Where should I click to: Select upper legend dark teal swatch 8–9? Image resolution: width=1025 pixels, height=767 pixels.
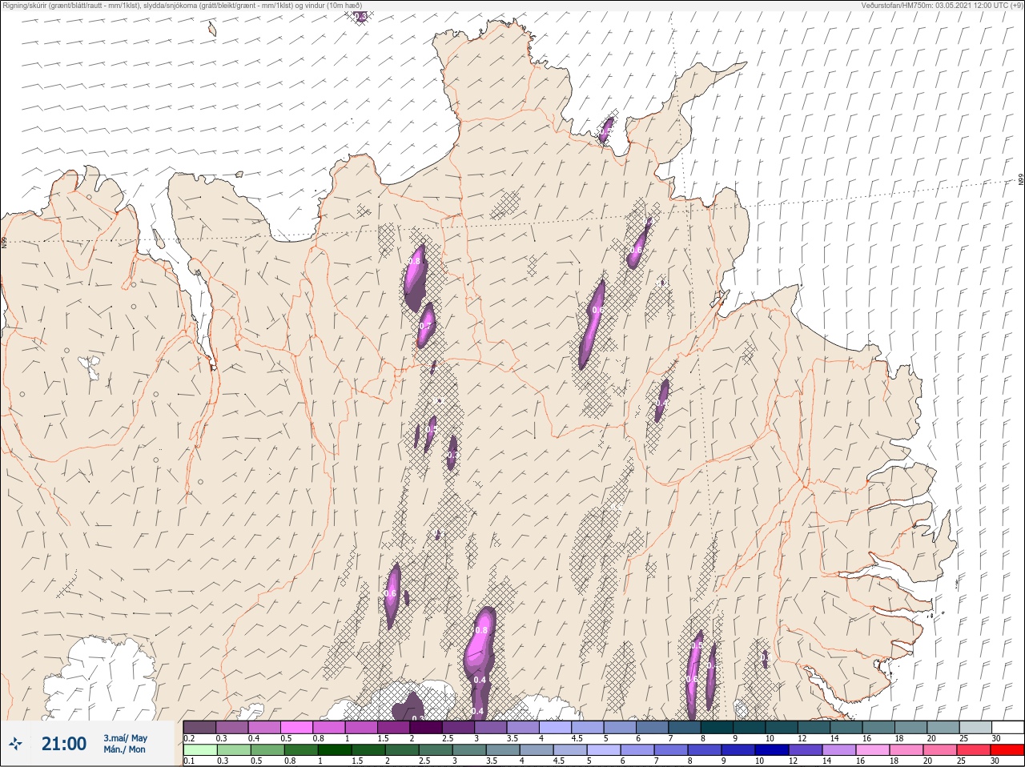pos(717,727)
